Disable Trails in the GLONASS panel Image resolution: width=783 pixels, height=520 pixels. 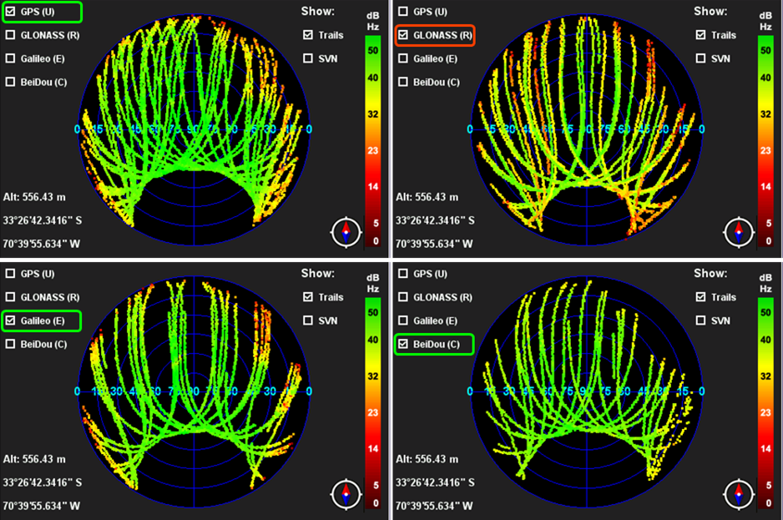point(700,35)
